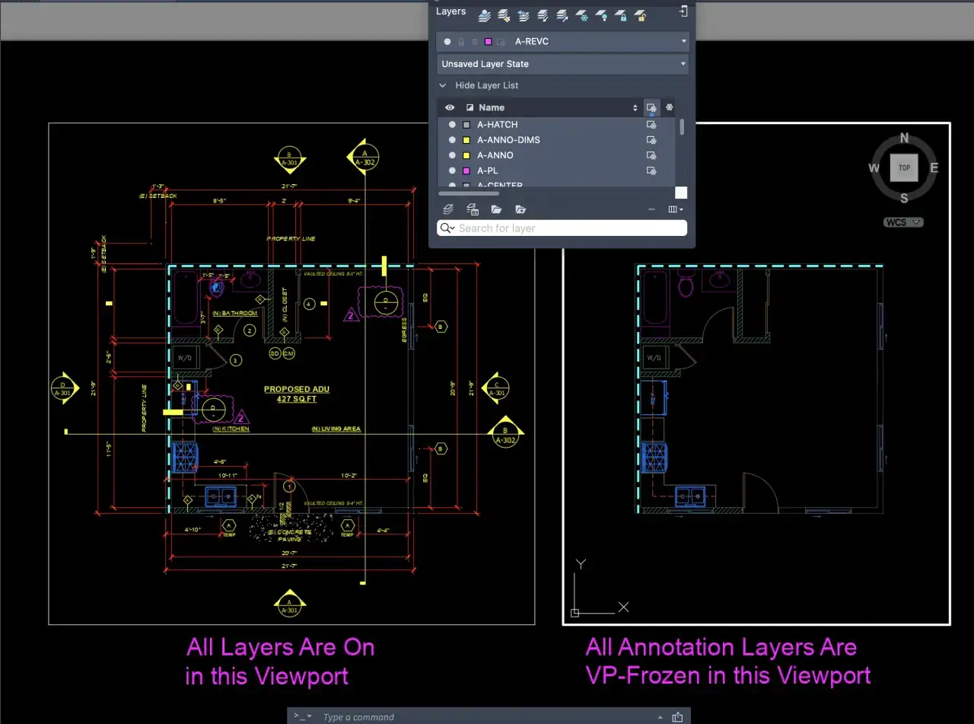Select the A-PL layer row

555,171
